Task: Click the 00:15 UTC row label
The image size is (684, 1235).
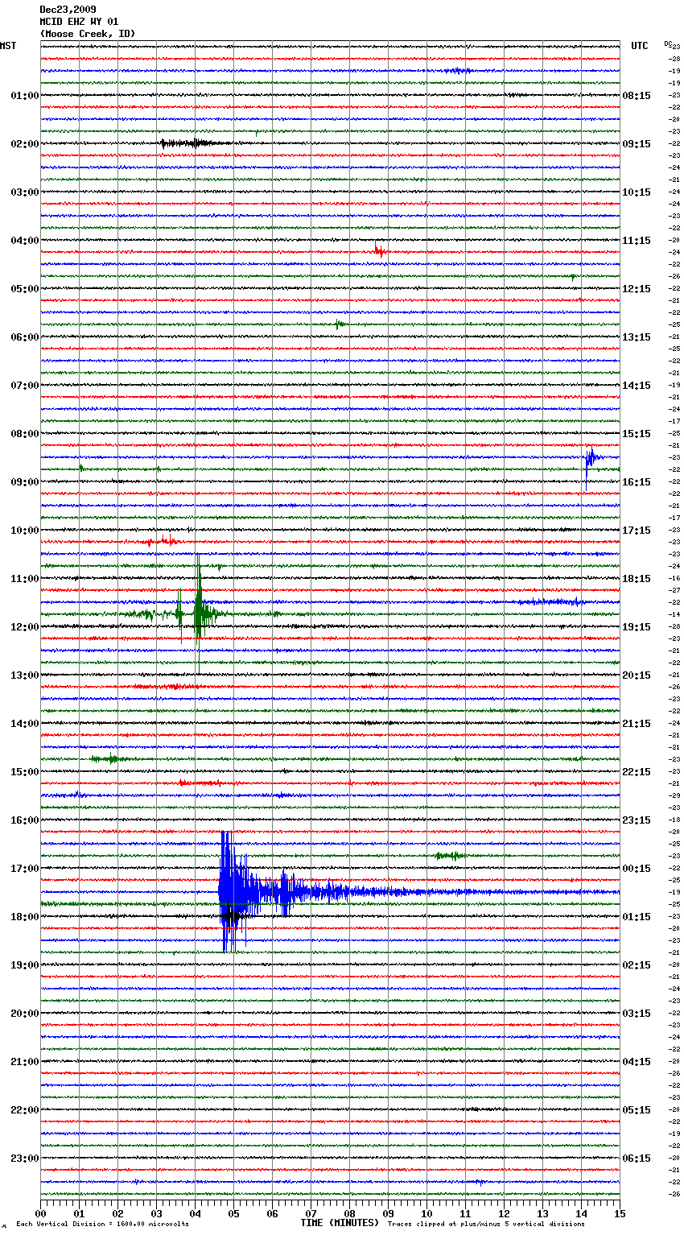Action: click(x=637, y=869)
